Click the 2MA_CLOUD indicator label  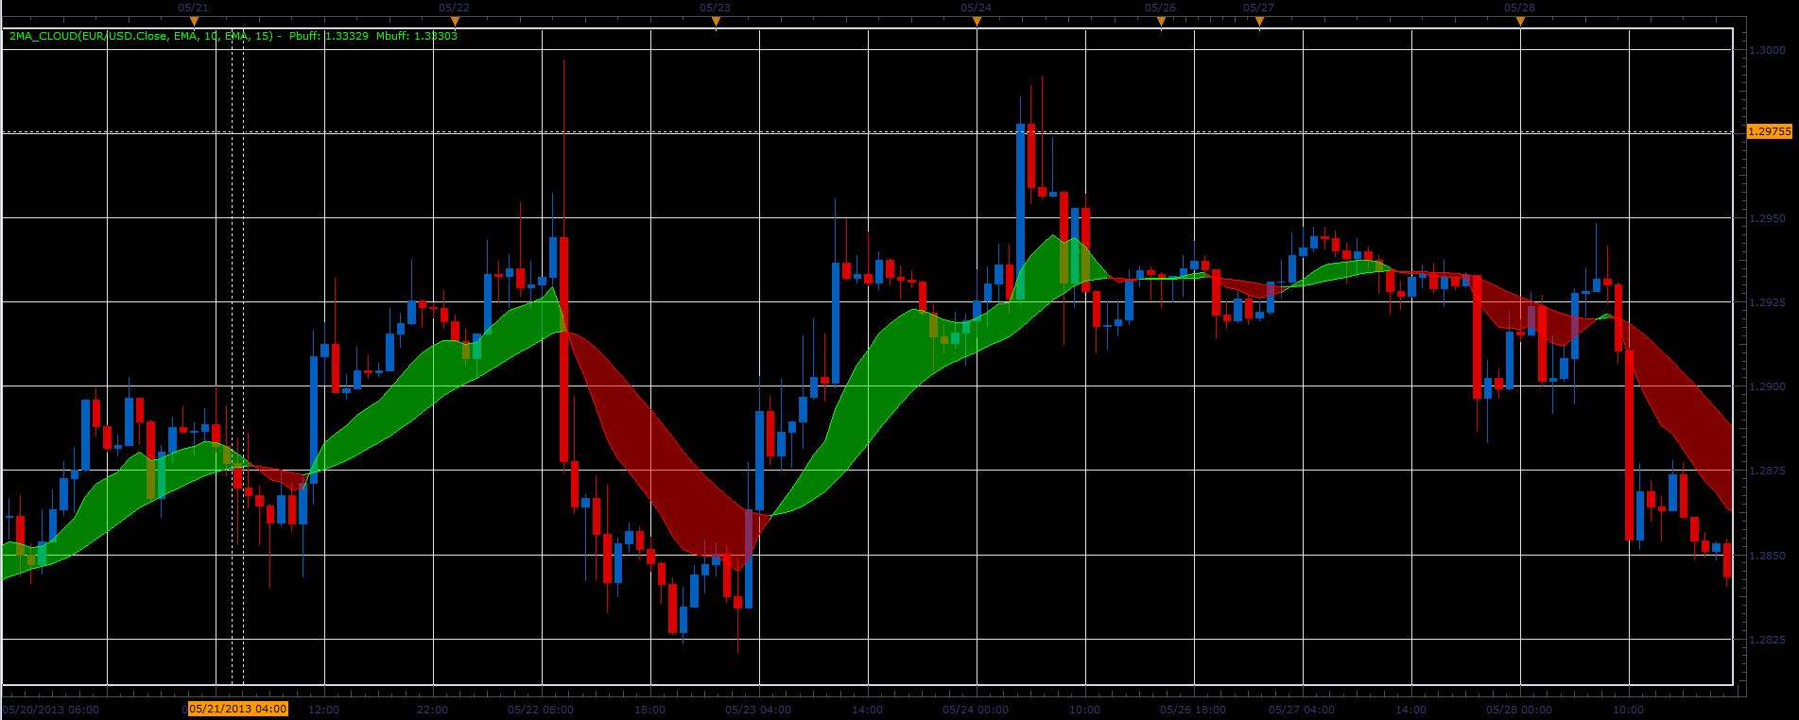coord(234,36)
